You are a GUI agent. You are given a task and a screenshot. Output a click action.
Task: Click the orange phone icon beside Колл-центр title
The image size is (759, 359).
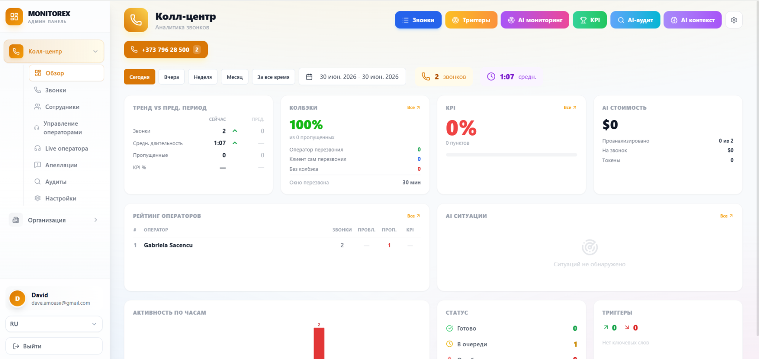[x=136, y=20]
